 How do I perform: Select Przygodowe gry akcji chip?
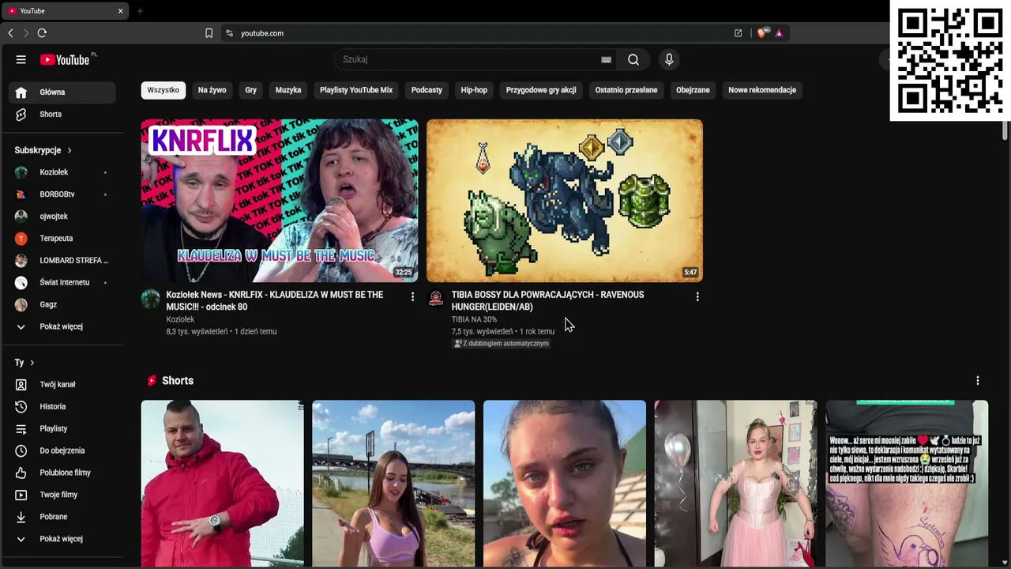coord(541,90)
